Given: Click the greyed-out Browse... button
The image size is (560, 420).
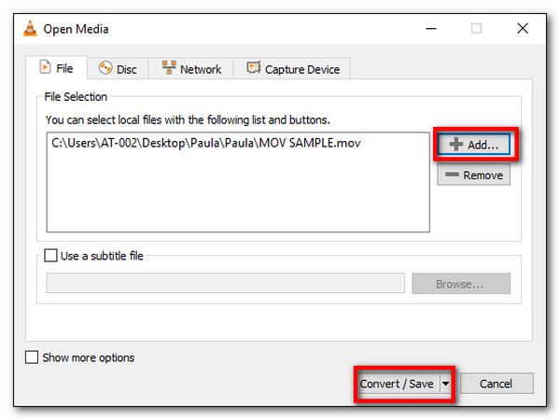Looking at the screenshot, I should click(x=461, y=284).
